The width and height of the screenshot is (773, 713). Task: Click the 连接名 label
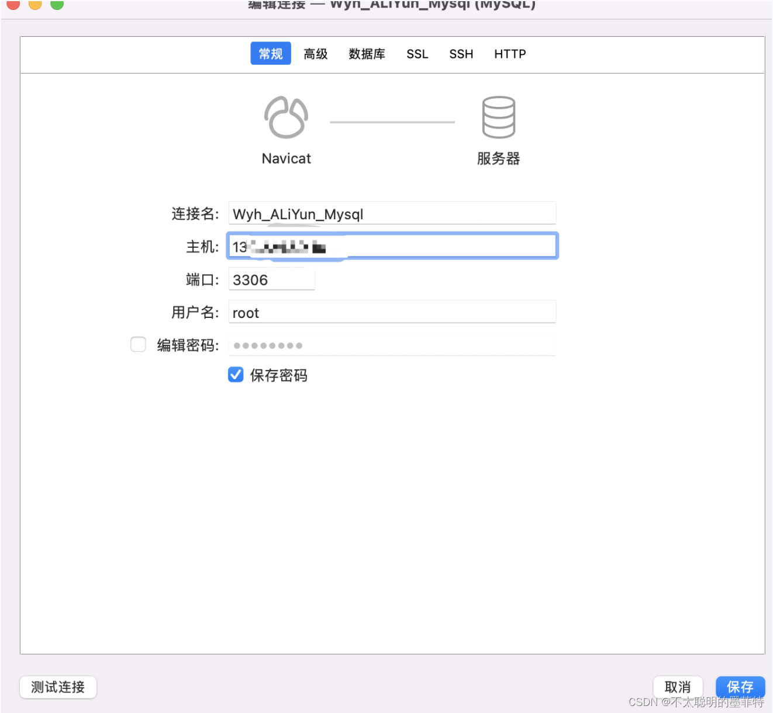point(195,214)
